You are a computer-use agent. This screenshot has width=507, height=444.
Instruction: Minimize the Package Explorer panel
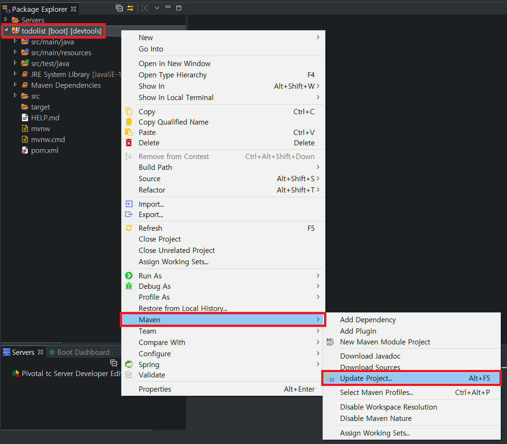coord(168,8)
